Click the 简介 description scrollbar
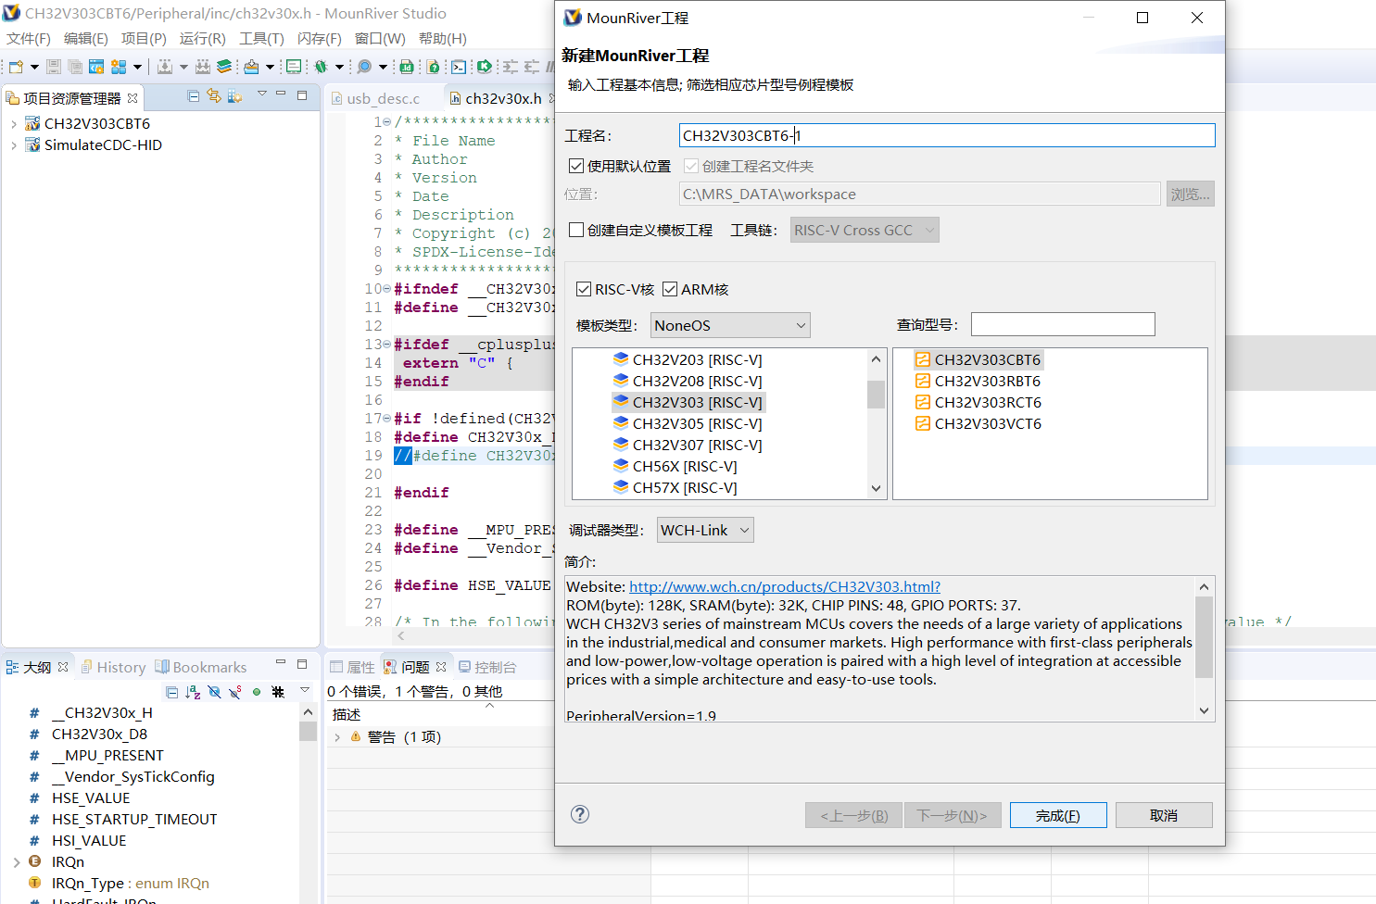The height and width of the screenshot is (904, 1376). (1204, 637)
